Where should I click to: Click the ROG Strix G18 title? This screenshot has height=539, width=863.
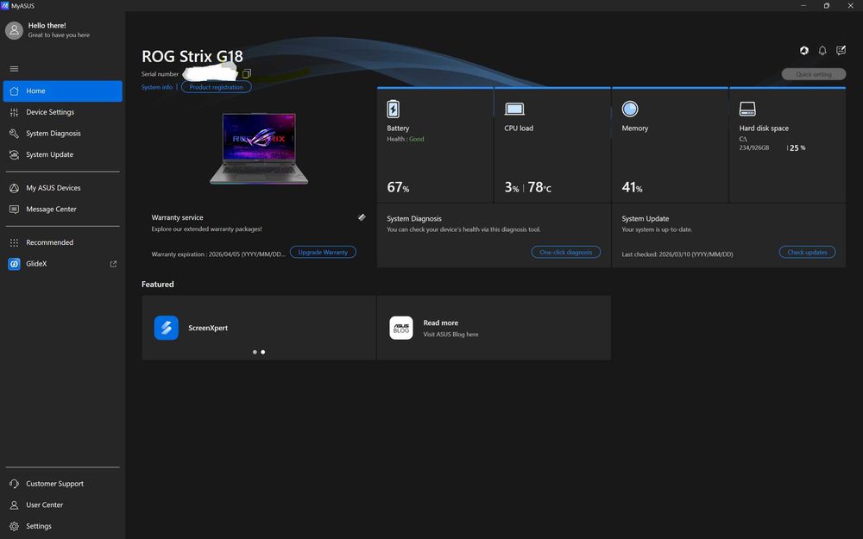coord(192,57)
